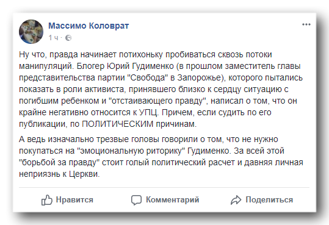This screenshot has height=225, width=329.
Task: Click the word Запорожье in the post
Action: point(199,78)
